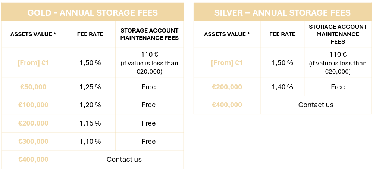Click the Gold table [From] €1 cell
The width and height of the screenshot is (373, 170).
(33, 63)
